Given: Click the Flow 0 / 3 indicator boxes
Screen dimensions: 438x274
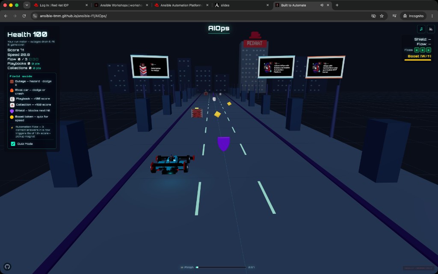Looking at the screenshot, I should (34, 59).
